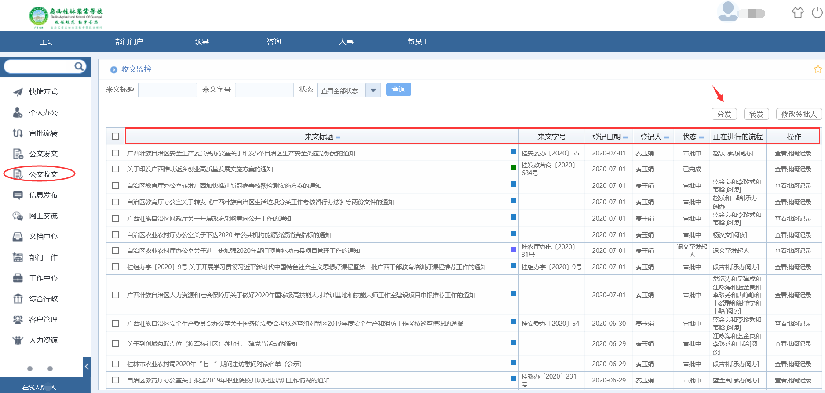Click the favorite star icon

click(x=818, y=69)
